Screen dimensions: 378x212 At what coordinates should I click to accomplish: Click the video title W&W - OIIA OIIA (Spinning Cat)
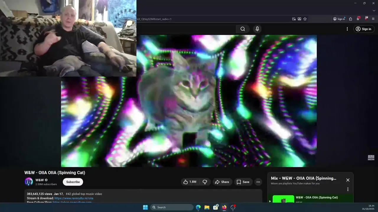click(x=55, y=173)
